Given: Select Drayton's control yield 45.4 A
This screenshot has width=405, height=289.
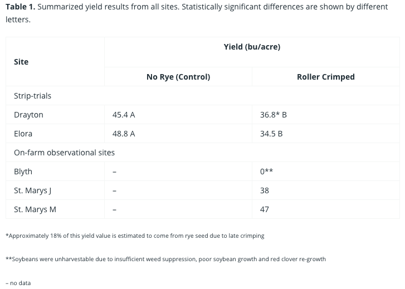Looking at the screenshot, I should [x=124, y=115].
